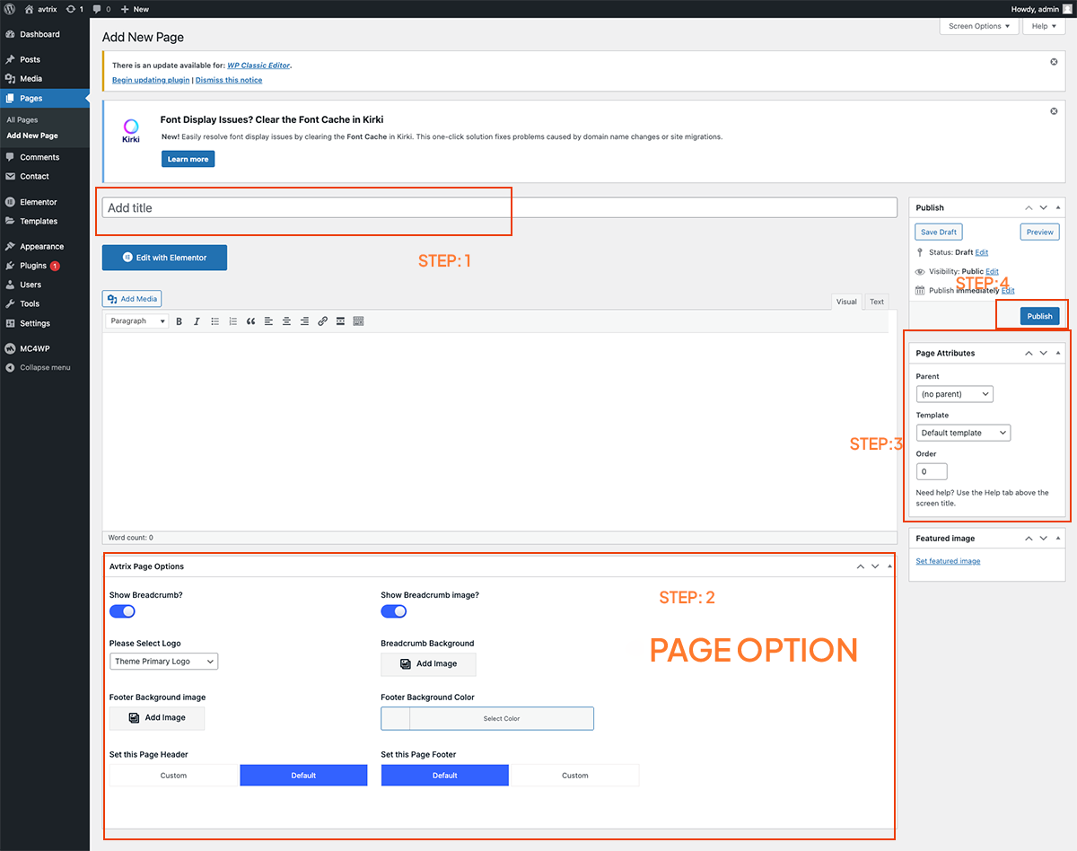This screenshot has height=851, width=1077.
Task: Click the Italic formatting icon
Action: (197, 321)
